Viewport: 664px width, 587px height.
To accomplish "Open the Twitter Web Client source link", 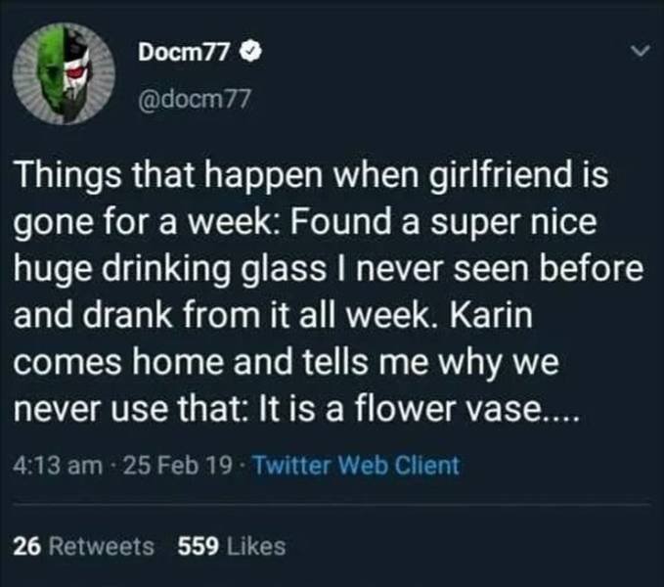I will click(355, 466).
